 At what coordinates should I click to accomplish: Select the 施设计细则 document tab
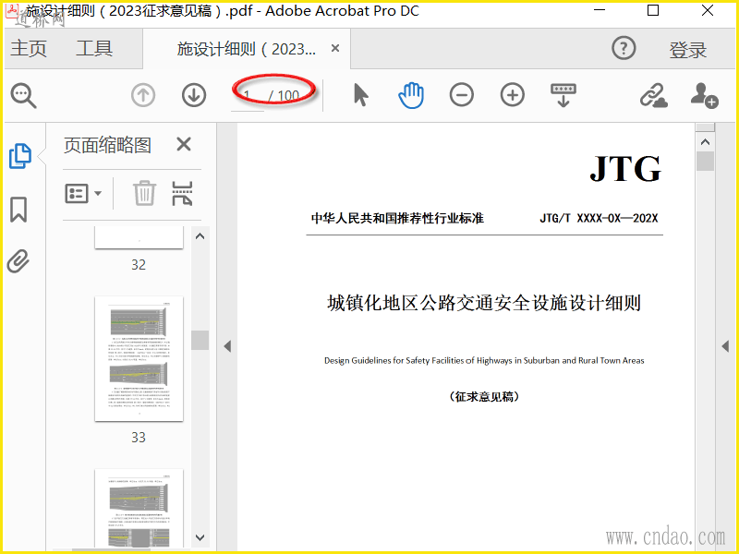coord(246,49)
